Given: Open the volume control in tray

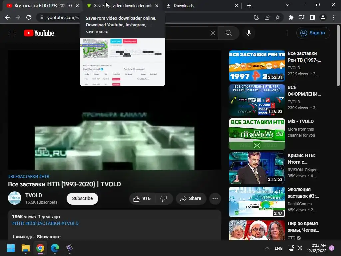Looking at the screenshot, I should click(x=299, y=248).
